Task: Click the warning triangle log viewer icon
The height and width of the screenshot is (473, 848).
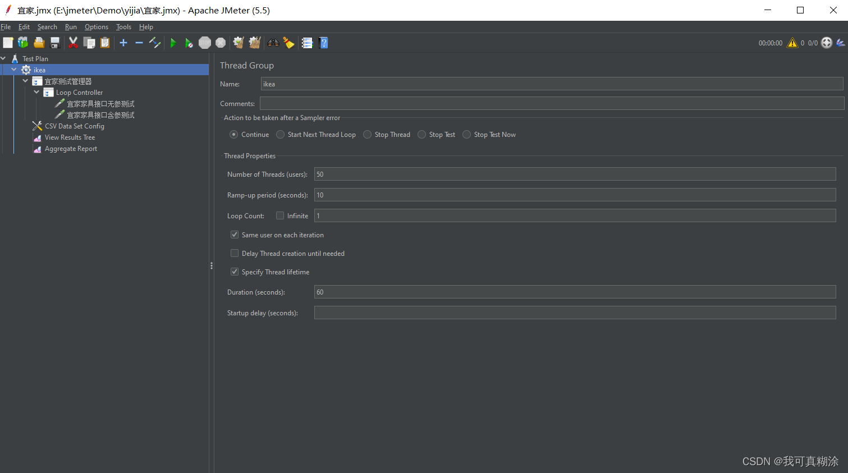Action: click(792, 43)
